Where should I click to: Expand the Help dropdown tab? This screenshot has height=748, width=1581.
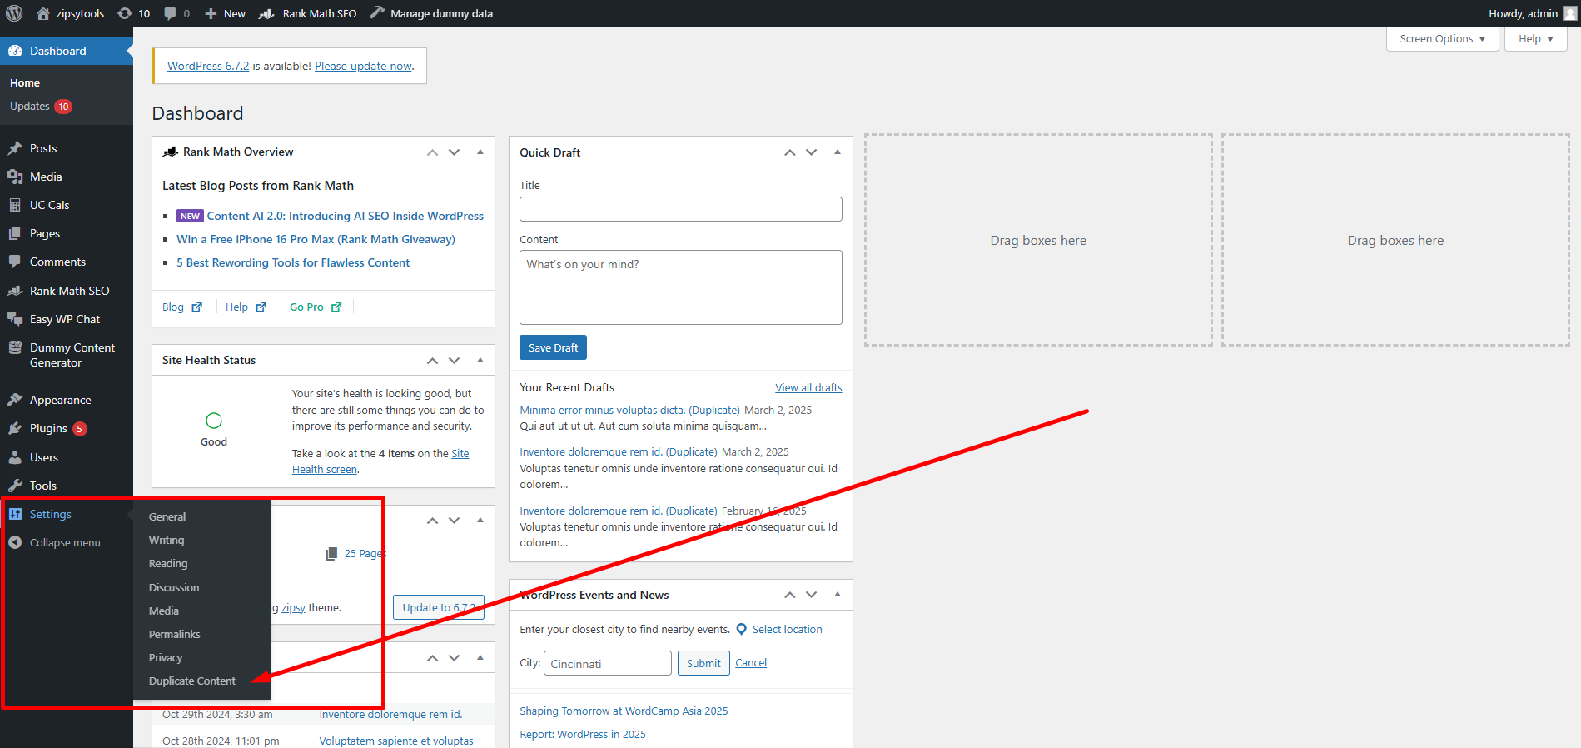coord(1536,39)
